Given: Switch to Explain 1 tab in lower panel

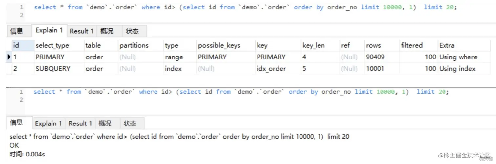Looking at the screenshot, I should point(48,123).
